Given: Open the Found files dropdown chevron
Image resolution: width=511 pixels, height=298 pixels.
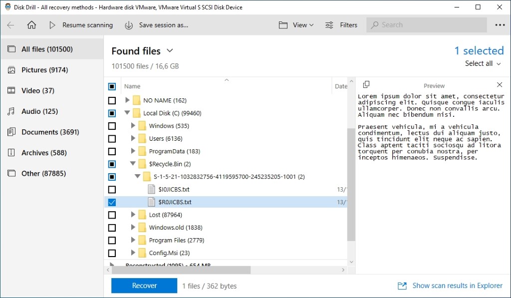Looking at the screenshot, I should coord(170,51).
